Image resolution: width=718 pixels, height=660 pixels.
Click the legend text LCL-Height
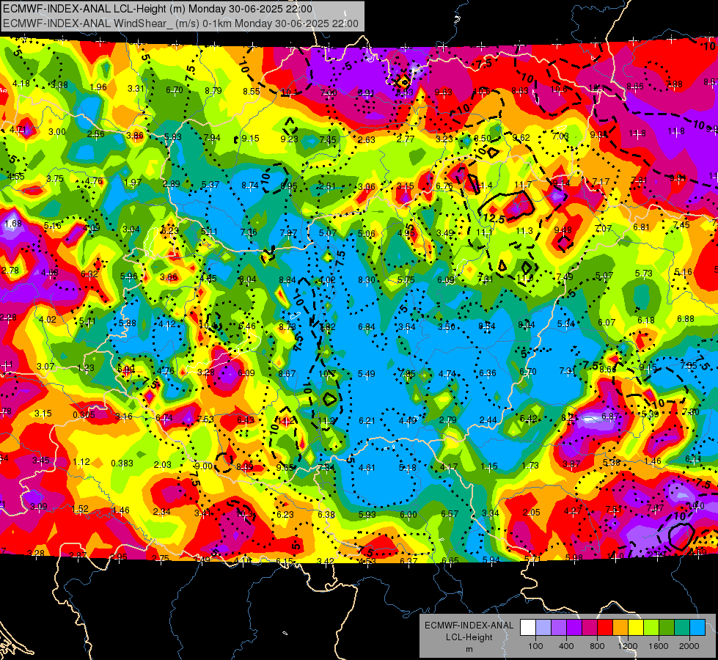point(469,637)
